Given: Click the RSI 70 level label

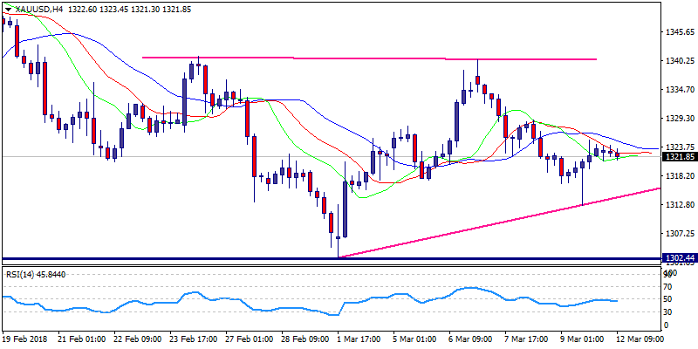Looking at the screenshot, I should [x=668, y=286].
